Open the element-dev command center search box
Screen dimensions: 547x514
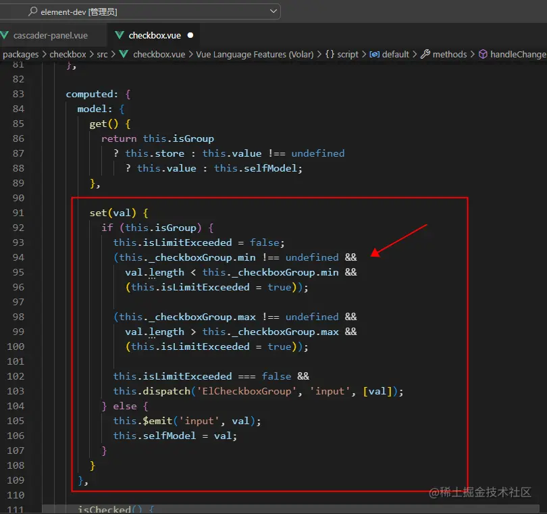pos(140,11)
